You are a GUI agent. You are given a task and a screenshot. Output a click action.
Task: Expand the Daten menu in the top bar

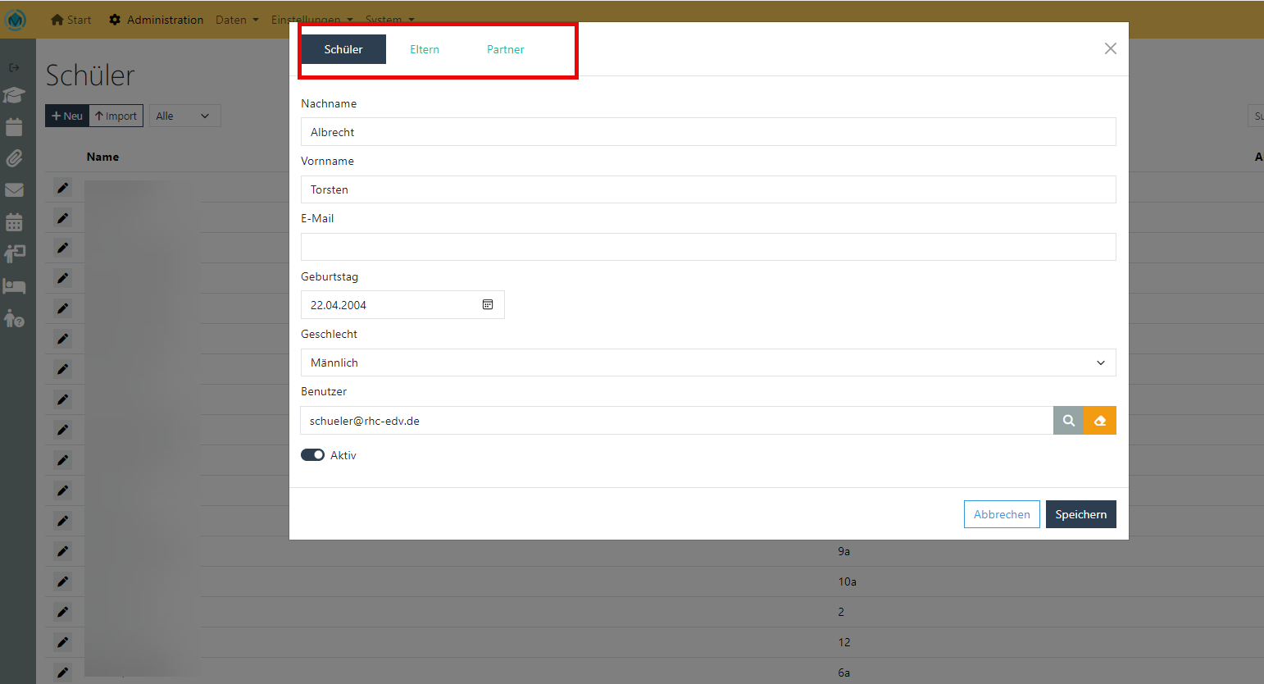[237, 20]
